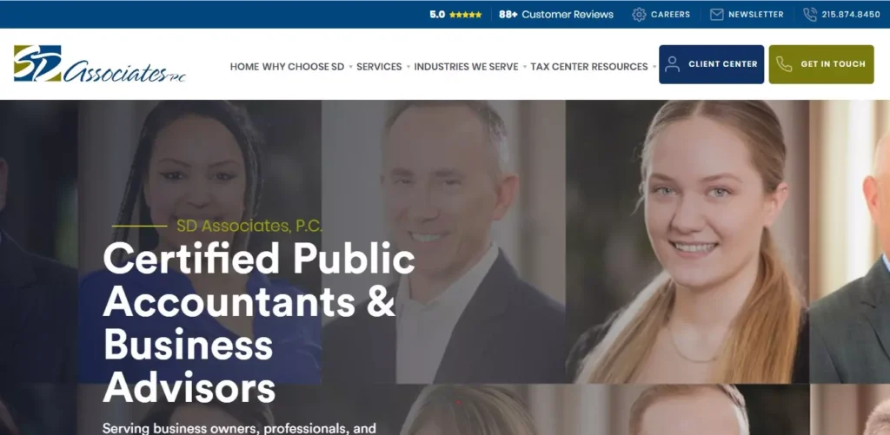
Task: Click the person icon in Client Center
Action: (672, 64)
